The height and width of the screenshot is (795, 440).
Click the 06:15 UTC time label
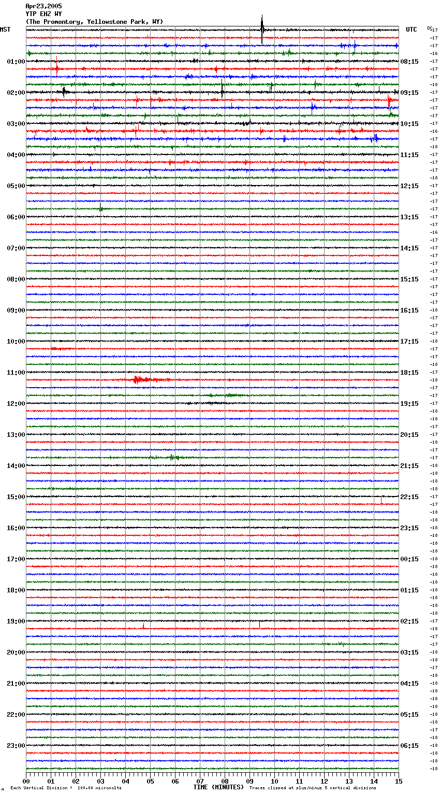(409, 746)
